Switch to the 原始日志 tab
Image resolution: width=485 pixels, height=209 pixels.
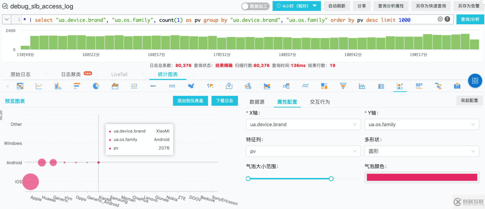tap(20, 74)
